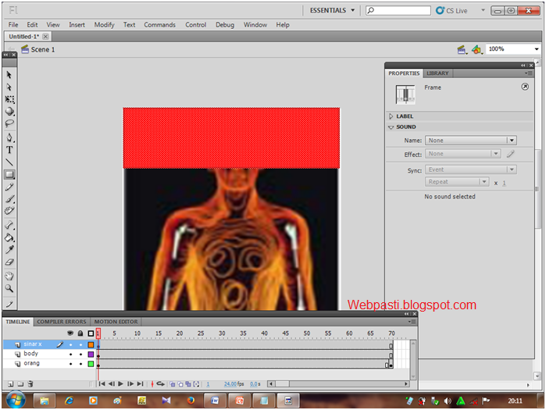This screenshot has width=546, height=410.
Task: Lock the orang layer
Action: (80, 364)
